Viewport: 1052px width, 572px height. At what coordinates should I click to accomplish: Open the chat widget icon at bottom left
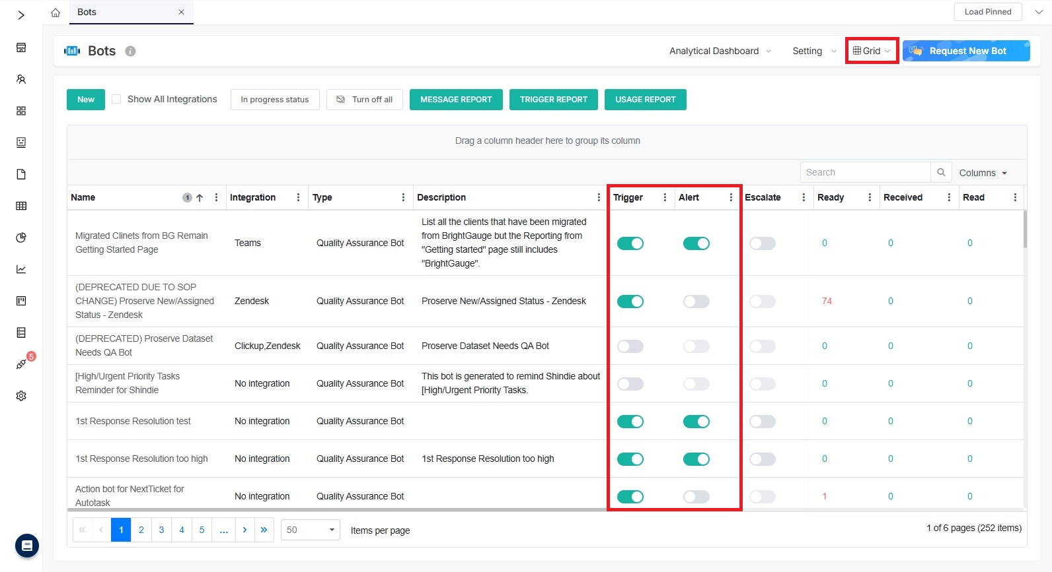27,546
